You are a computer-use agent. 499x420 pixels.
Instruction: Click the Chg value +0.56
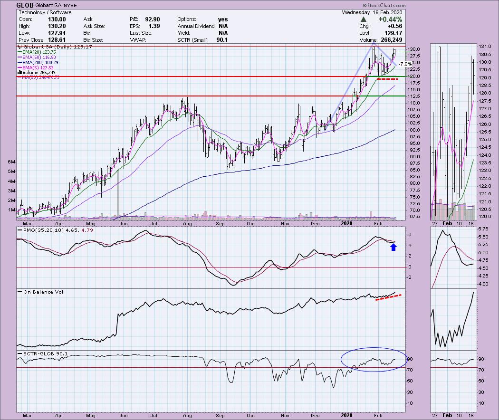tap(394, 26)
